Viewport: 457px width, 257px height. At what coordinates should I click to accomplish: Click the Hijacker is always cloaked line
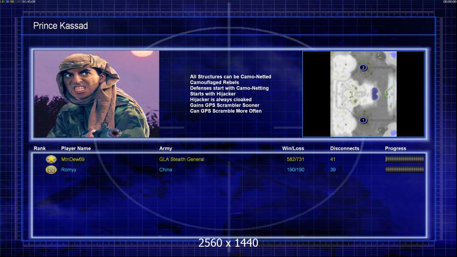(221, 99)
